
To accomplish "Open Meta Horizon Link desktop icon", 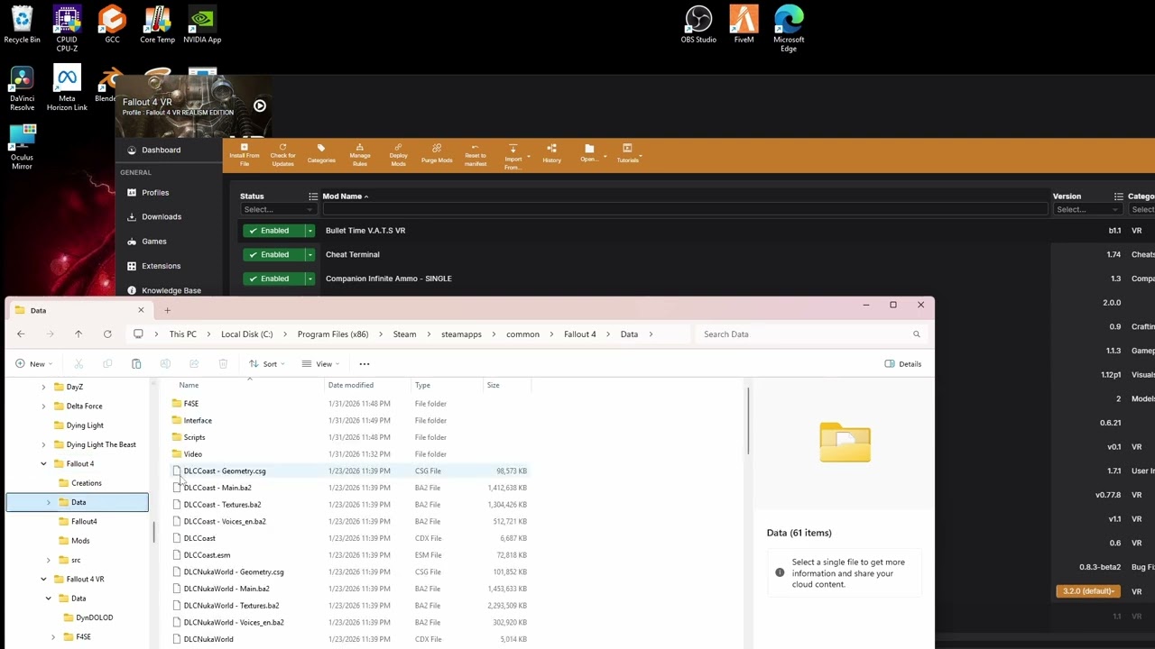I will coord(67,88).
